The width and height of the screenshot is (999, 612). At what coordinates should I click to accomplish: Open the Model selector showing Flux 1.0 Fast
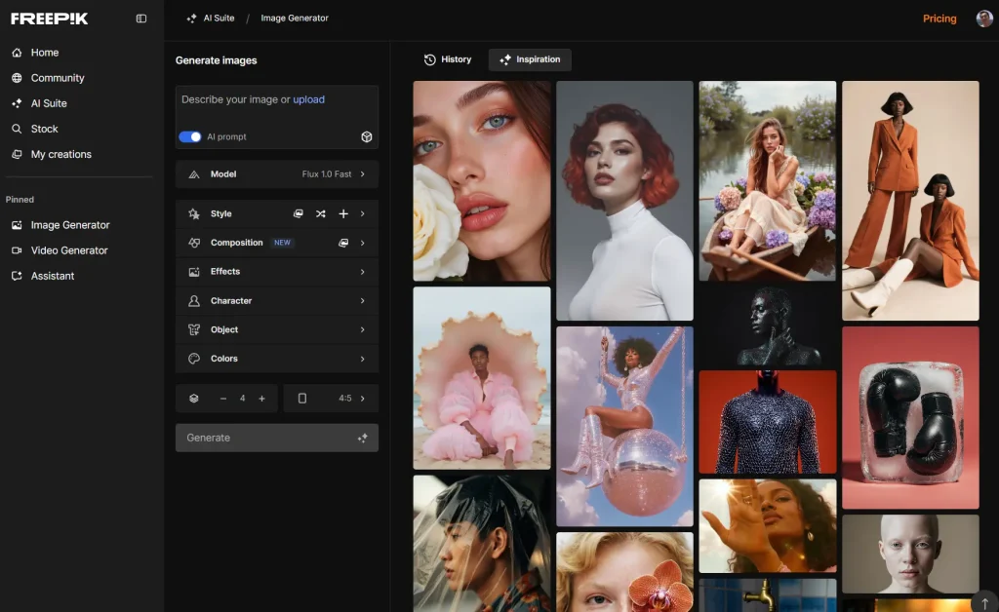point(277,174)
